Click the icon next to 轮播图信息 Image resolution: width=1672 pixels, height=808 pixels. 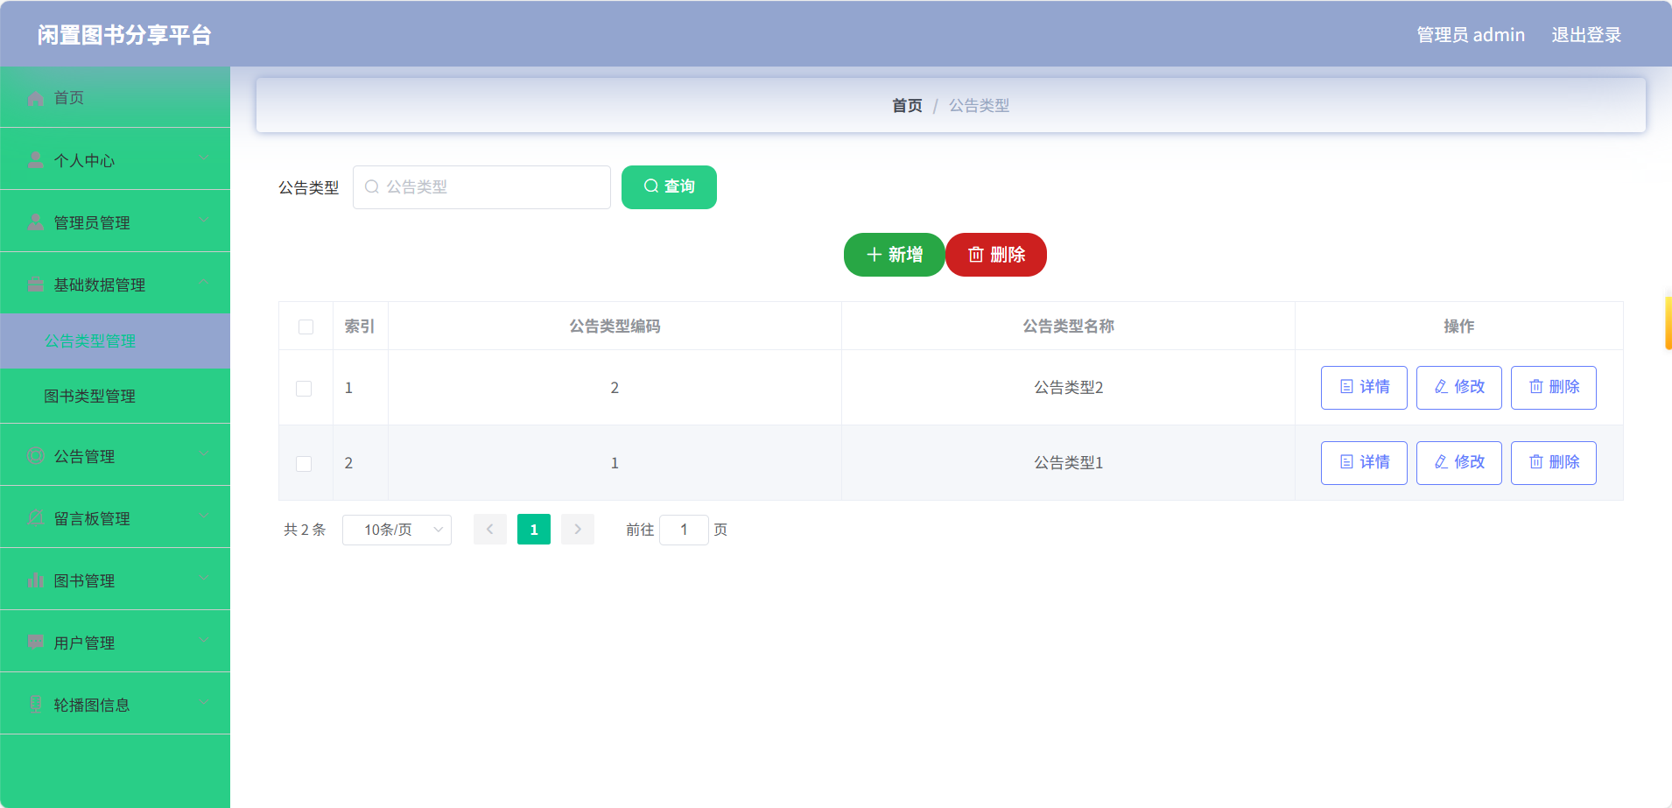(x=35, y=705)
